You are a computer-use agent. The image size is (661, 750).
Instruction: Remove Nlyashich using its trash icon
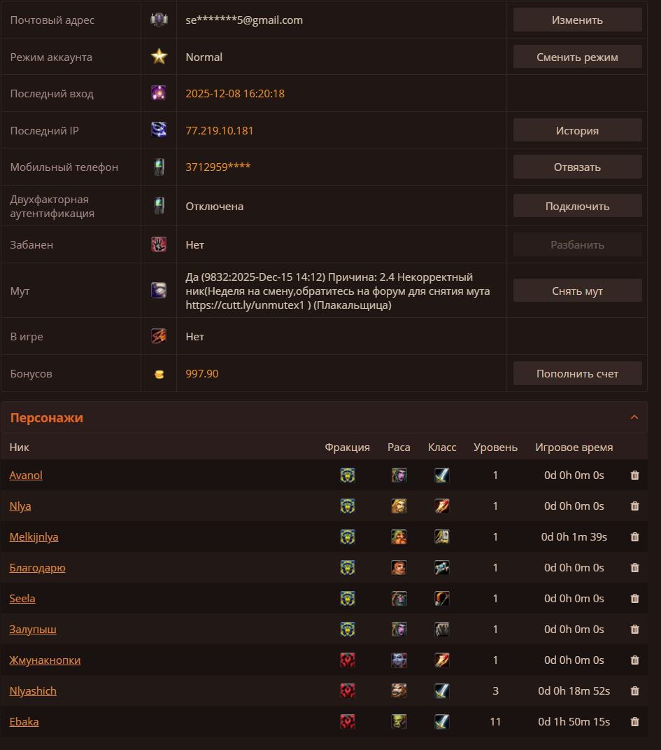(634, 691)
